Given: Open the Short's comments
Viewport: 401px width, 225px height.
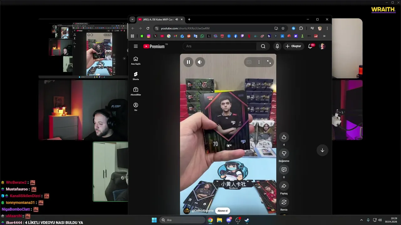Looking at the screenshot, I should pos(284,170).
